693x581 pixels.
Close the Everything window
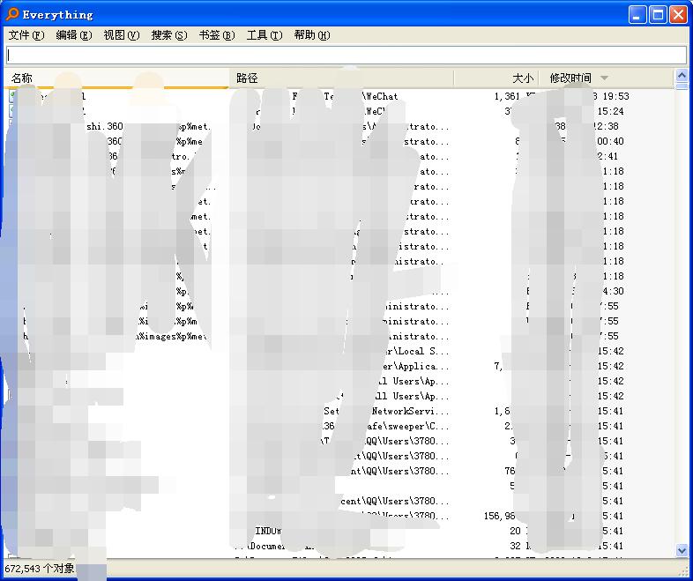point(678,14)
